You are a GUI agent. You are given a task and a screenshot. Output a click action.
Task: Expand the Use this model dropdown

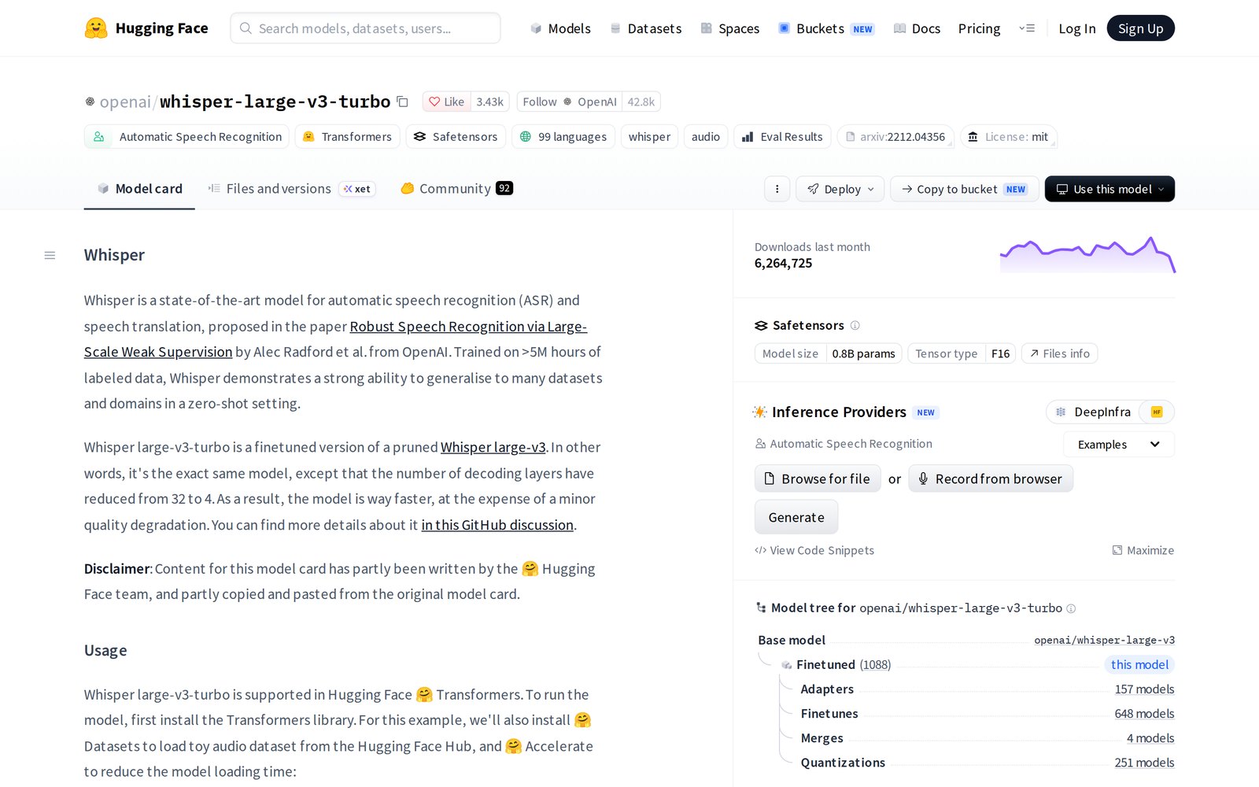pyautogui.click(x=1109, y=189)
